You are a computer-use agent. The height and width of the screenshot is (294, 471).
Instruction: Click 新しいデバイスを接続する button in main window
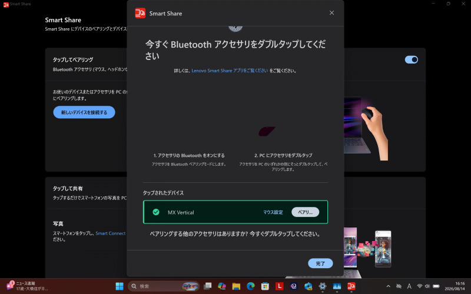point(84,112)
